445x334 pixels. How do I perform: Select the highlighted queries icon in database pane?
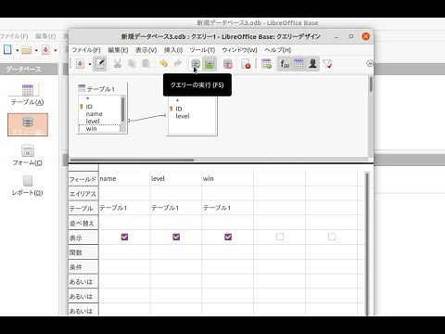[28, 124]
